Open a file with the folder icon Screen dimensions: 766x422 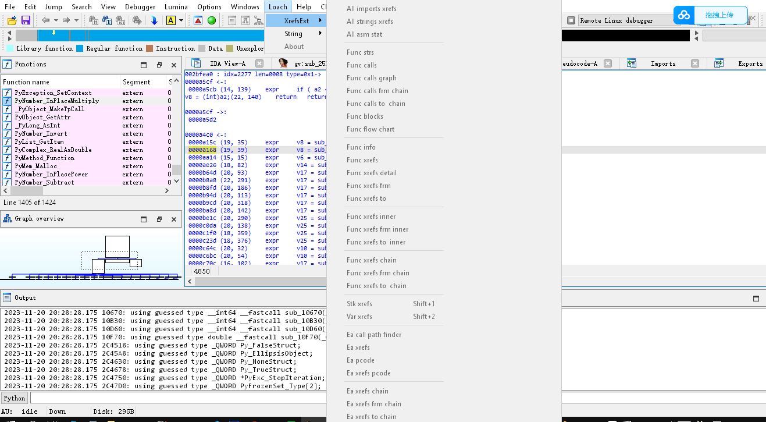(x=12, y=20)
